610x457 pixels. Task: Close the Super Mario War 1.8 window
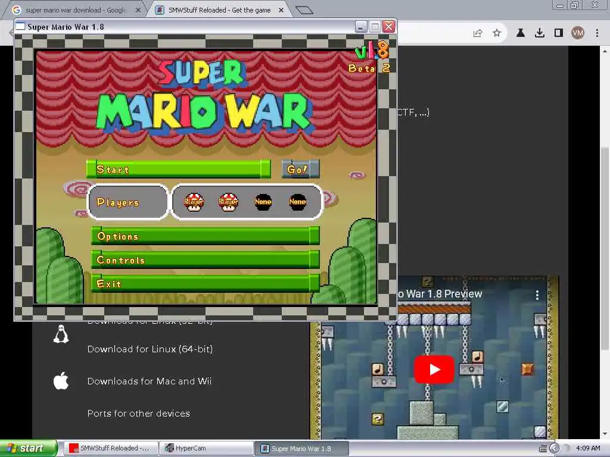(388, 27)
